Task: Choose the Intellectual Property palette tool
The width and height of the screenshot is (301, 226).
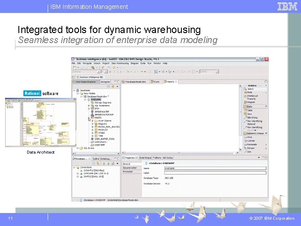Action: (252, 97)
